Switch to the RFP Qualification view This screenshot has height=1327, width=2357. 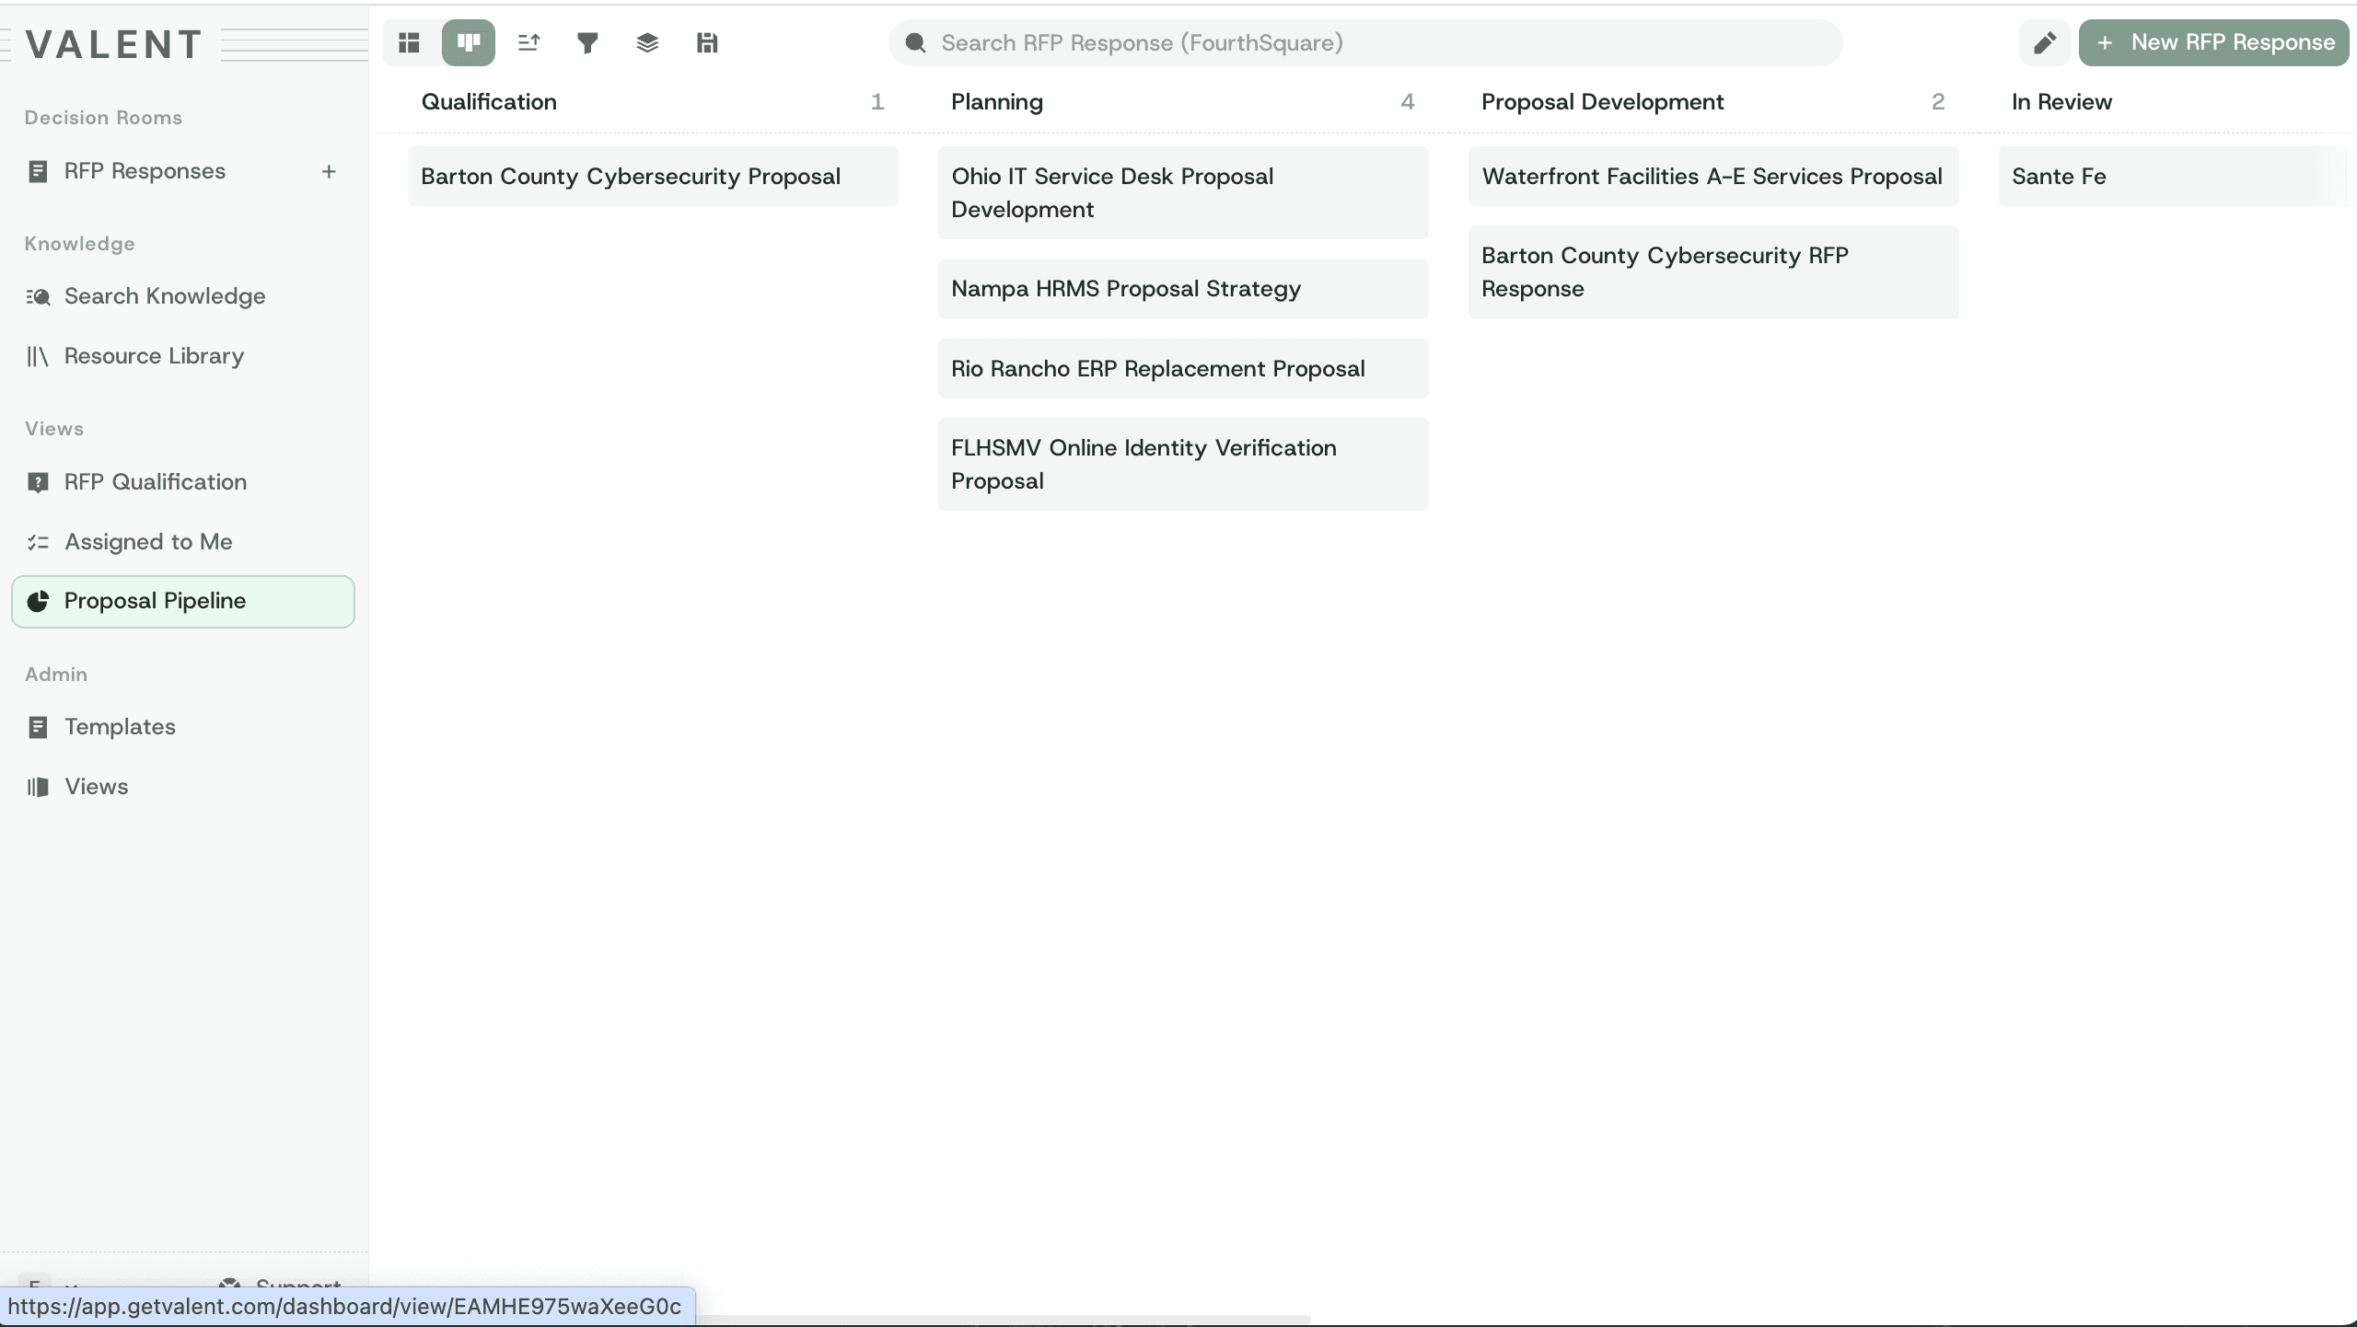click(153, 481)
